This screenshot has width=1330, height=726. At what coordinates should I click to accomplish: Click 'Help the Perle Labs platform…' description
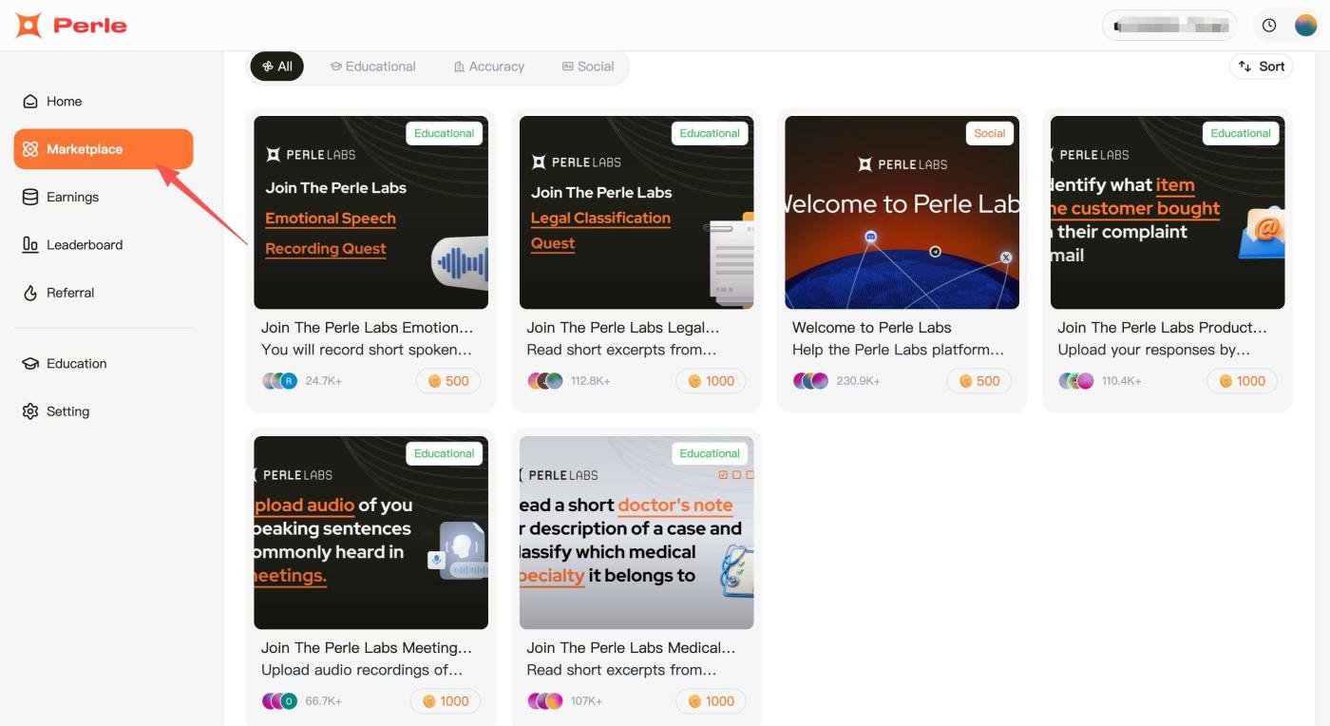tap(898, 350)
